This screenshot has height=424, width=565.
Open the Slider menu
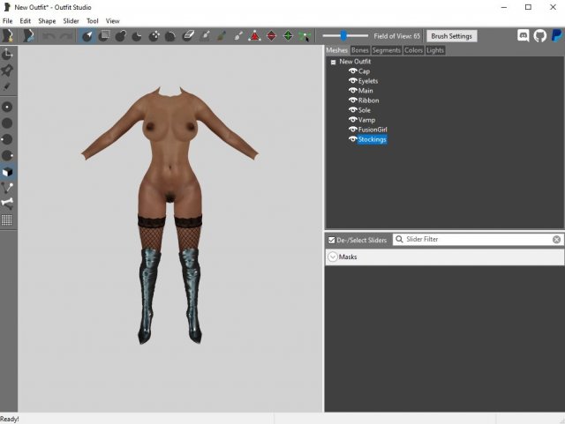coord(71,20)
